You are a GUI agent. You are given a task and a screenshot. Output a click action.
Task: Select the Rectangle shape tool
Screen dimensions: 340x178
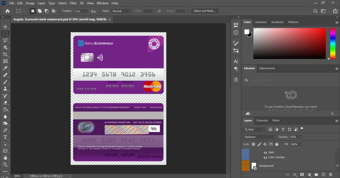tap(5, 151)
